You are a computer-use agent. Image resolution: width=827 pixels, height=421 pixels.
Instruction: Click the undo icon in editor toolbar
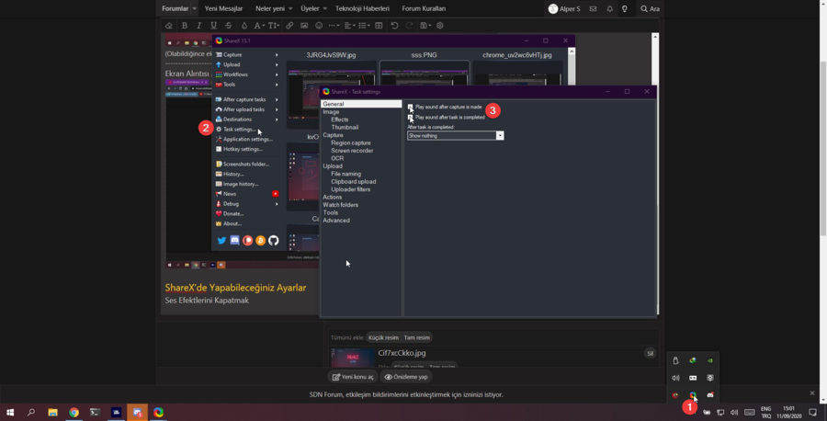(x=394, y=26)
